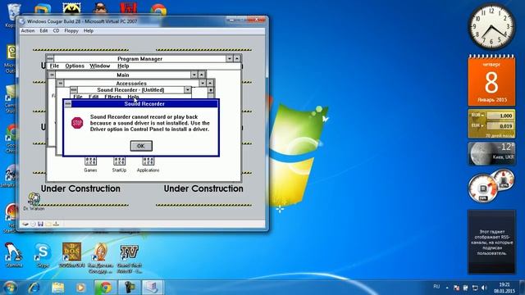Open the Edit menu in Virtual PC
The height and width of the screenshot is (295, 525).
click(43, 31)
